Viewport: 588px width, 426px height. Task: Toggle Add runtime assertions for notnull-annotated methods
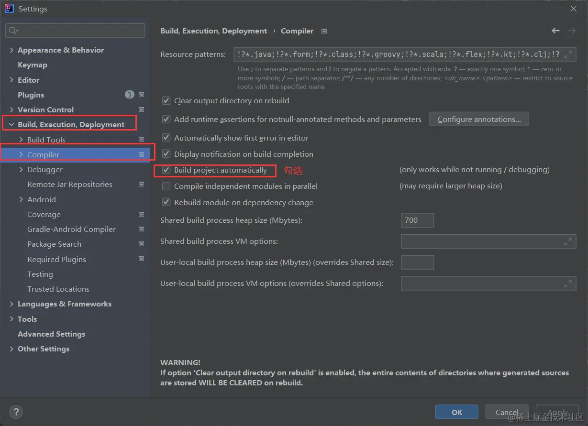(x=166, y=120)
